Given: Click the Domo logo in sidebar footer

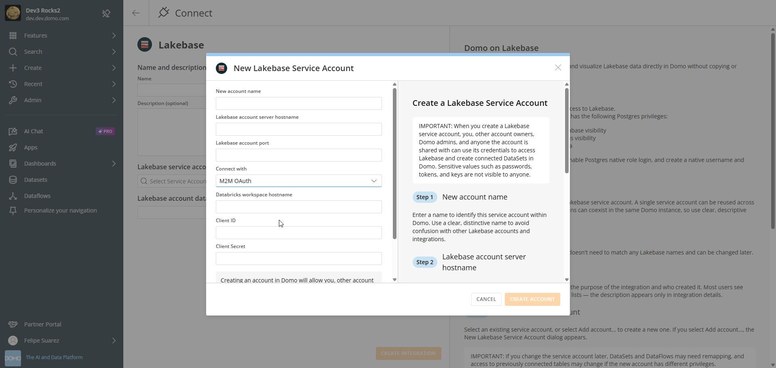Looking at the screenshot, I should point(13,358).
